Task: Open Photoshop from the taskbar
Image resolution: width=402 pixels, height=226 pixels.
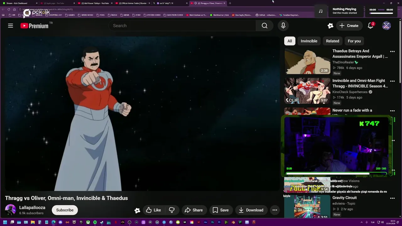Action: pyautogui.click(x=212, y=223)
